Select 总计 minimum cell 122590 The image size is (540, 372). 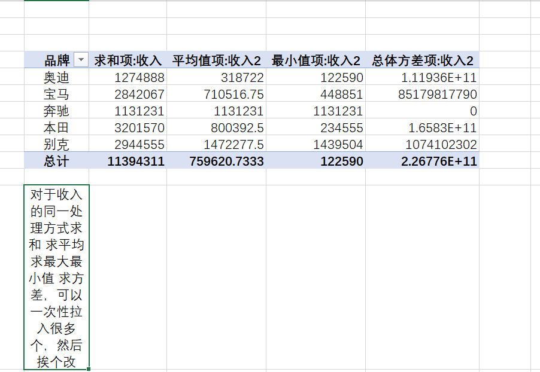[x=316, y=161]
